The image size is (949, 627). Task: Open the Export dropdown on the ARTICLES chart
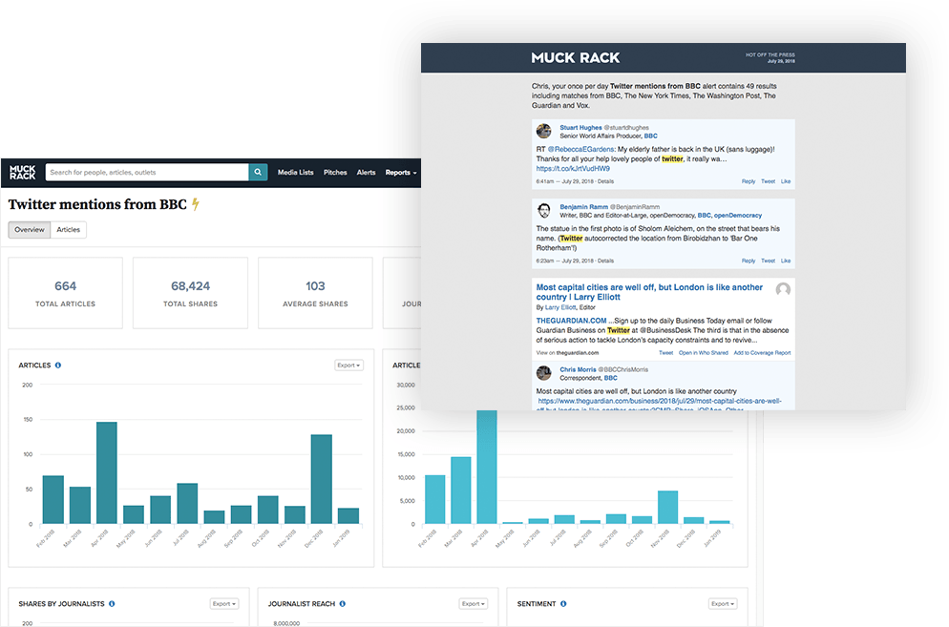[348, 365]
